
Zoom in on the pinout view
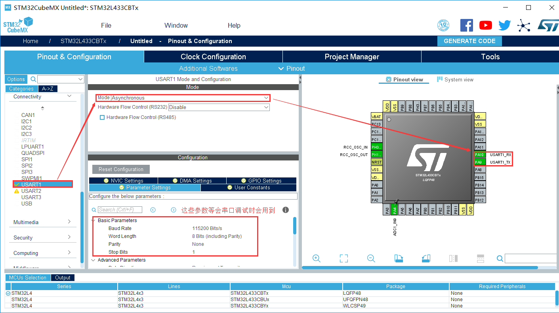point(316,258)
